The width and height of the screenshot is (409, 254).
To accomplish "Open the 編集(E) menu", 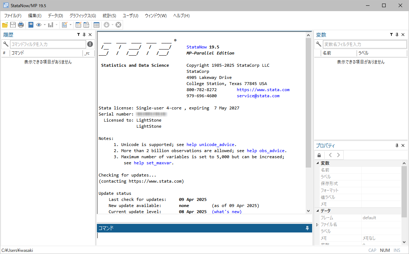I will click(x=35, y=16).
